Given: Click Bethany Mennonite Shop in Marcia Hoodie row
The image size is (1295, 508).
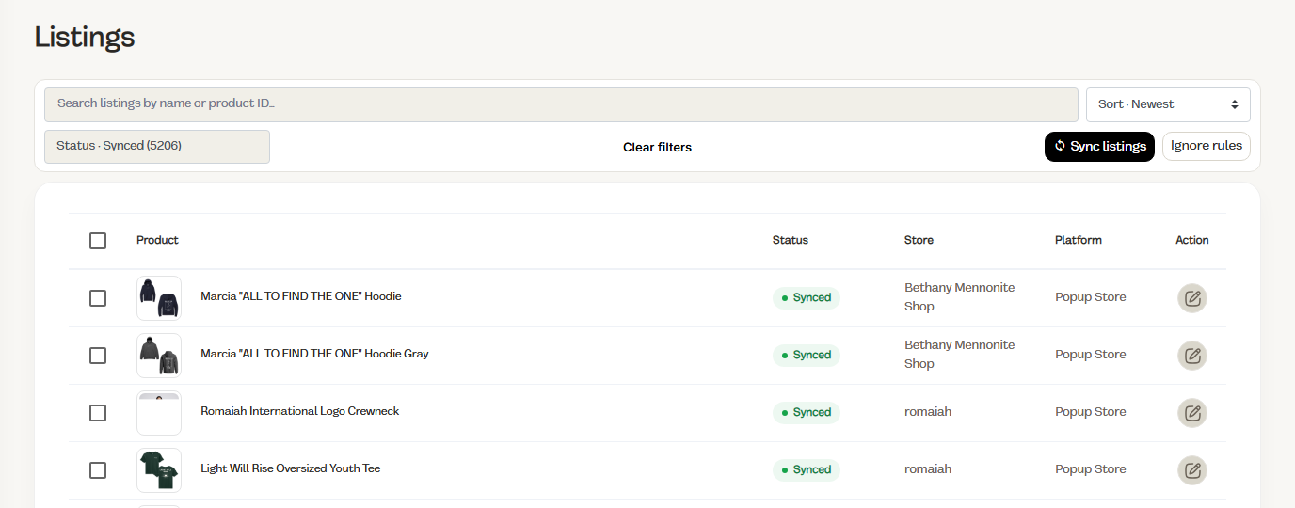Looking at the screenshot, I should coord(960,297).
